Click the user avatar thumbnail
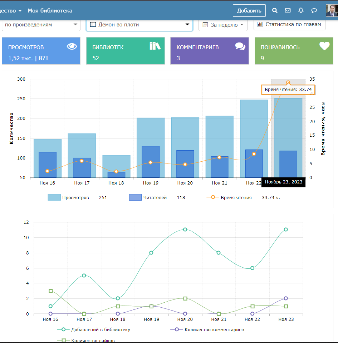The width and height of the screenshot is (338, 343). (x=331, y=10)
